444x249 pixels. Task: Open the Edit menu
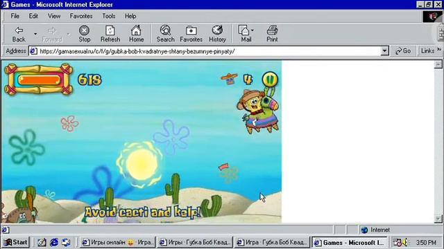point(33,16)
